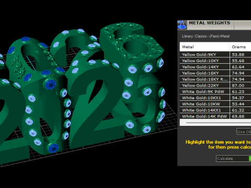Select the Yellow Gold:10KY row

[x=215, y=61]
